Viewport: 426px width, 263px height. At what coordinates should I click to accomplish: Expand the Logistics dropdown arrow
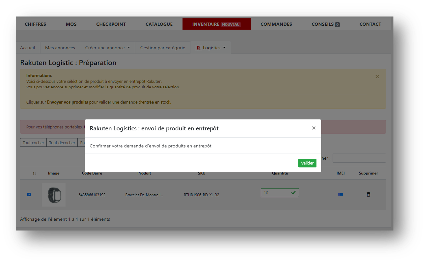(x=224, y=48)
